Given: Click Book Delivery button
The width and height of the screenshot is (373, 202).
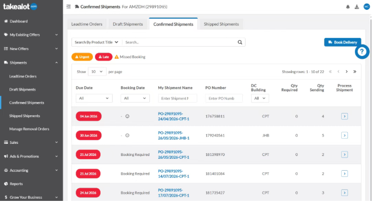Looking at the screenshot, I should (342, 42).
